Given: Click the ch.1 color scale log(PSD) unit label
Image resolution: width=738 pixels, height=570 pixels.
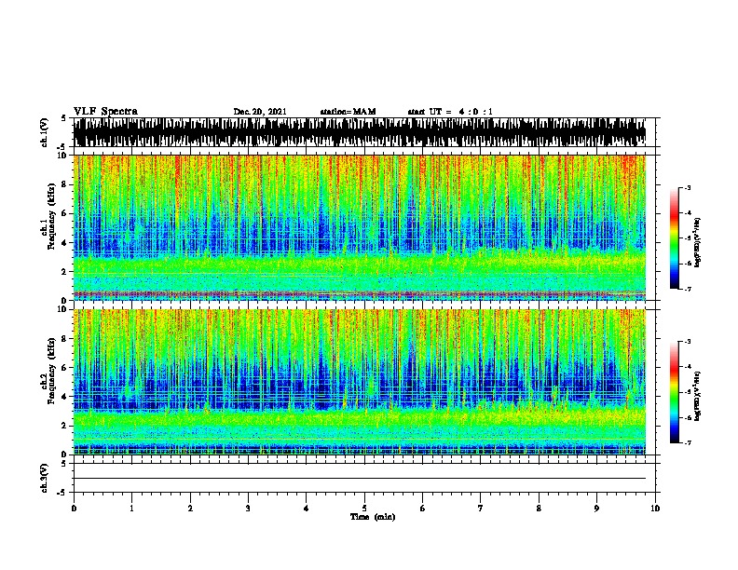Looking at the screenshot, I should point(698,242).
